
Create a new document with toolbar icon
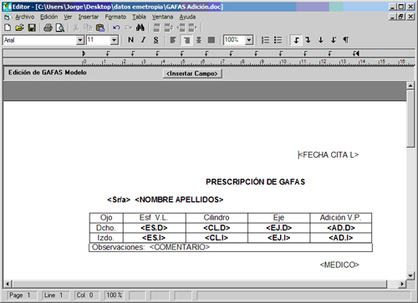8,28
